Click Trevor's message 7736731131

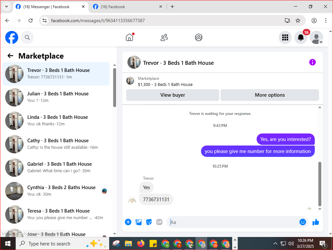(x=156, y=200)
